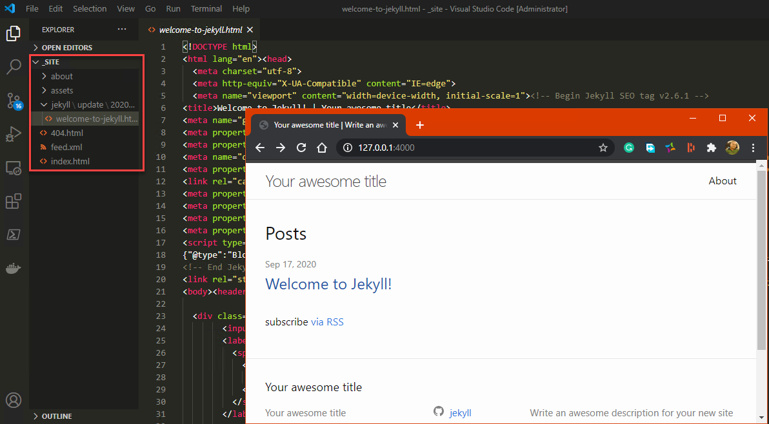Image resolution: width=769 pixels, height=424 pixels.
Task: Bookmark this page with the star icon
Action: click(x=603, y=148)
